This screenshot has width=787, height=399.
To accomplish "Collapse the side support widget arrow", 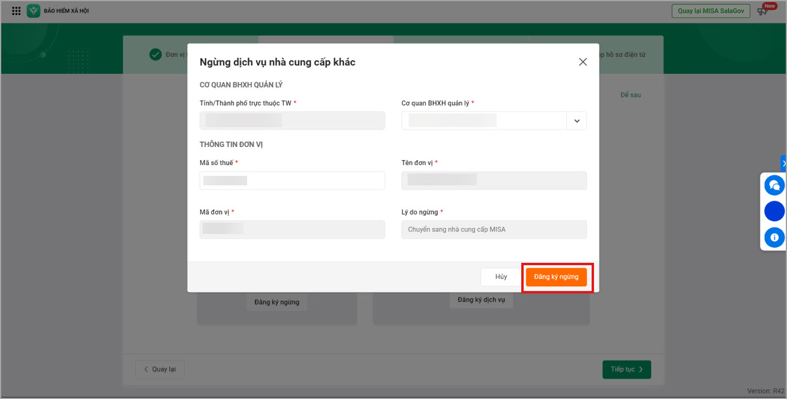I will coord(783,163).
